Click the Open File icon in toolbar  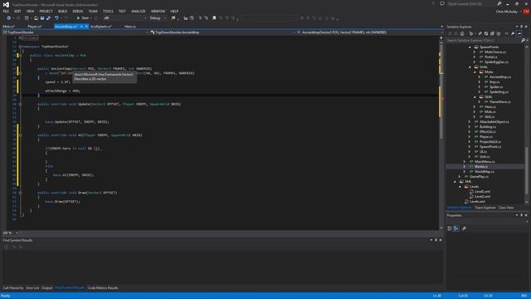[36, 18]
